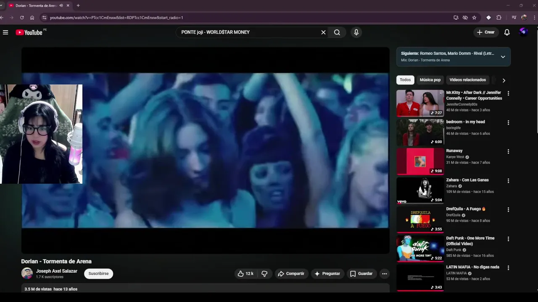Open options for Zahara - Con Las Ganas

tap(508, 181)
